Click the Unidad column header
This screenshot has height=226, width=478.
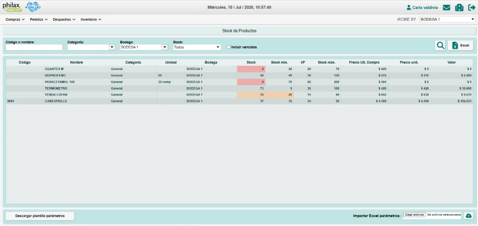[x=171, y=62]
